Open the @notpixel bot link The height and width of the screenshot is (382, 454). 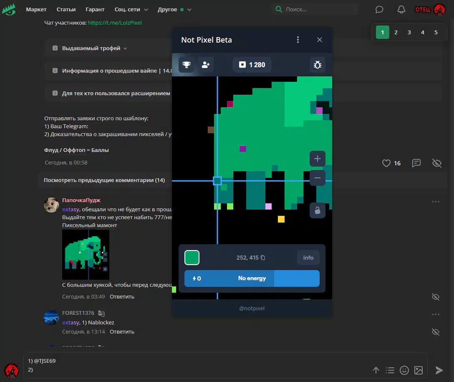pyautogui.click(x=252, y=308)
